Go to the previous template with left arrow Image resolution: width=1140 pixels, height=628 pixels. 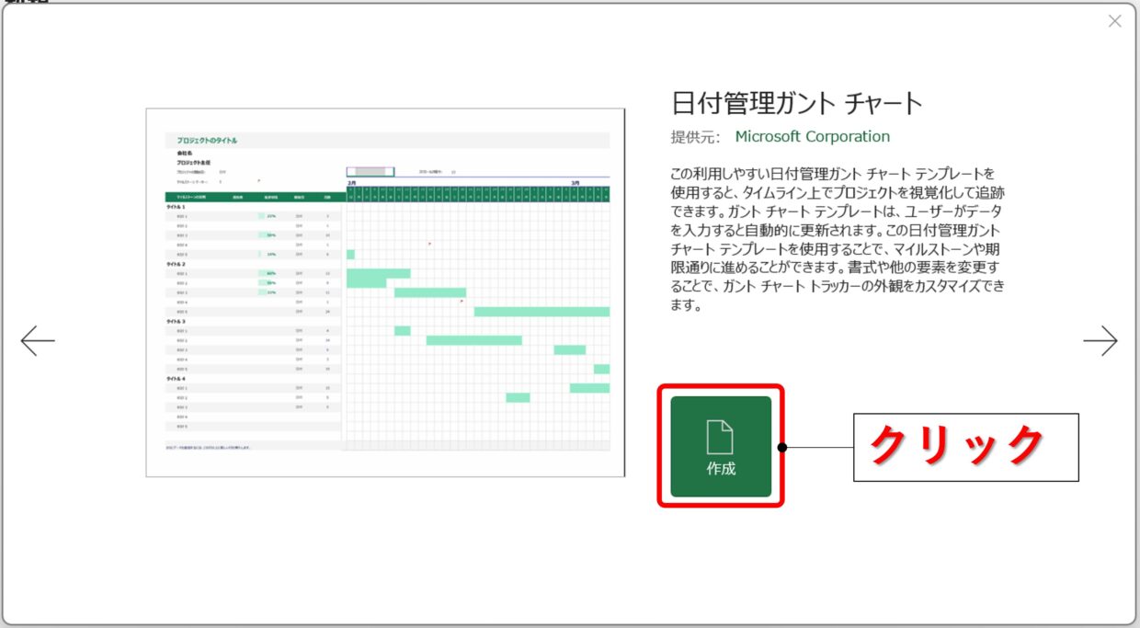[x=38, y=341]
